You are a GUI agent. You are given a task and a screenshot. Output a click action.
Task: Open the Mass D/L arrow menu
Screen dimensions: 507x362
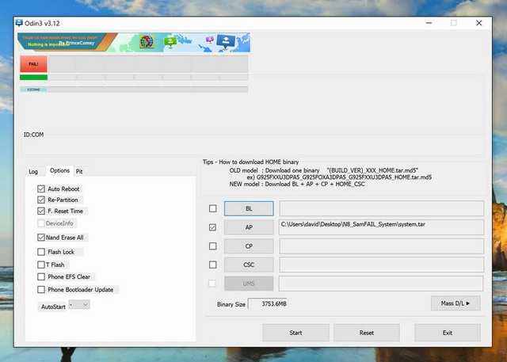pyautogui.click(x=456, y=303)
